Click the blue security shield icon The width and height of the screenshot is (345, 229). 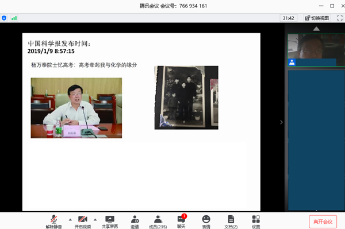4,18
